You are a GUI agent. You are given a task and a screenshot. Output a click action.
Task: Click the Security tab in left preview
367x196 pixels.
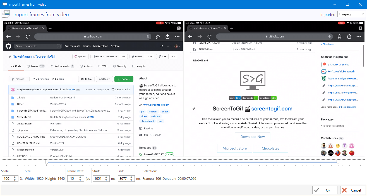120,66
